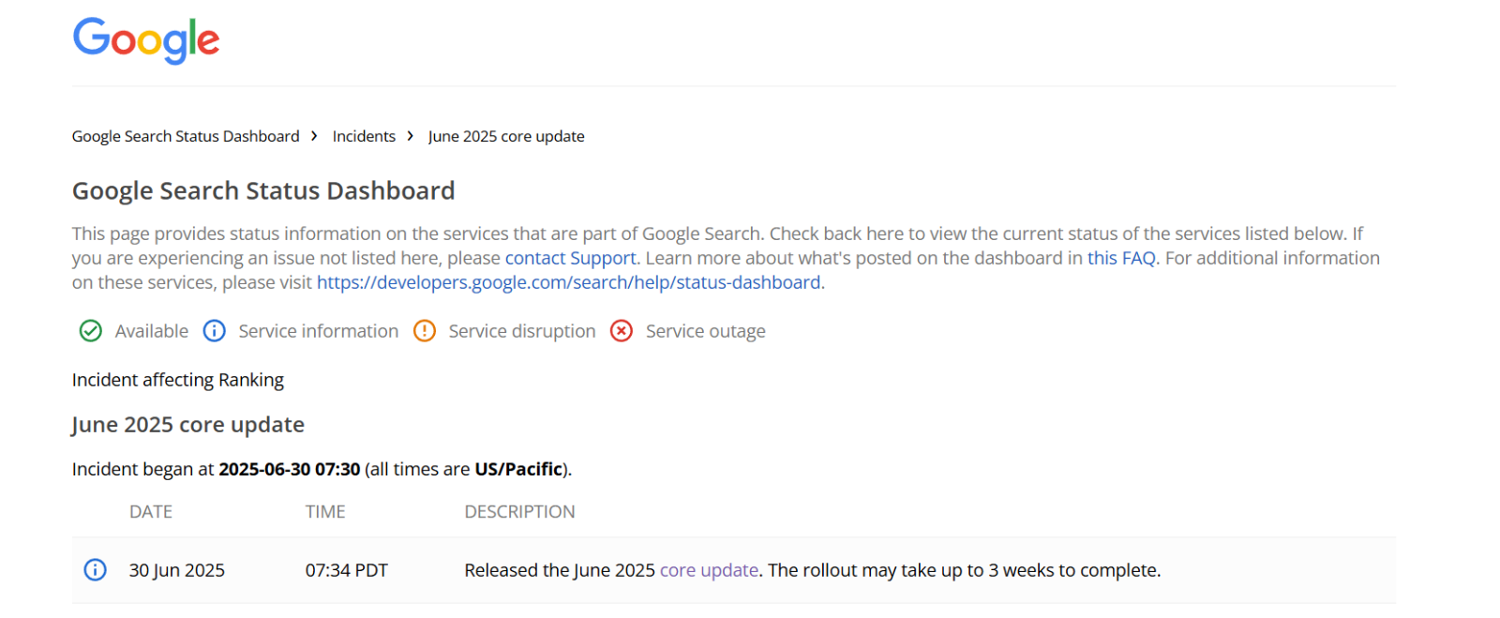Click chevron after Google Search Status Dashboard breadcrumb
Screen dimensions: 1500x618
coord(315,136)
